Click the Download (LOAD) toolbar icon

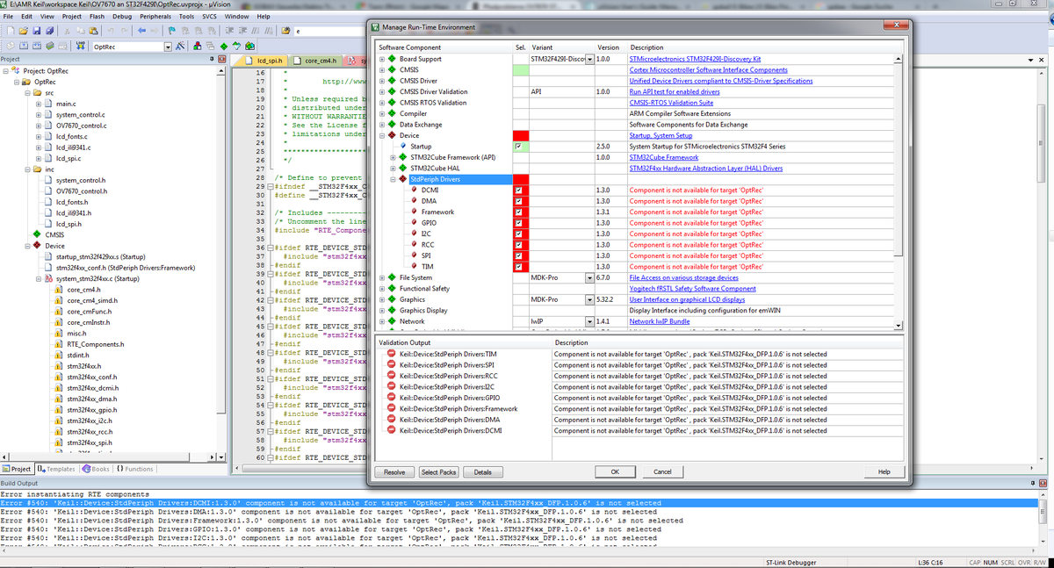pyautogui.click(x=81, y=47)
